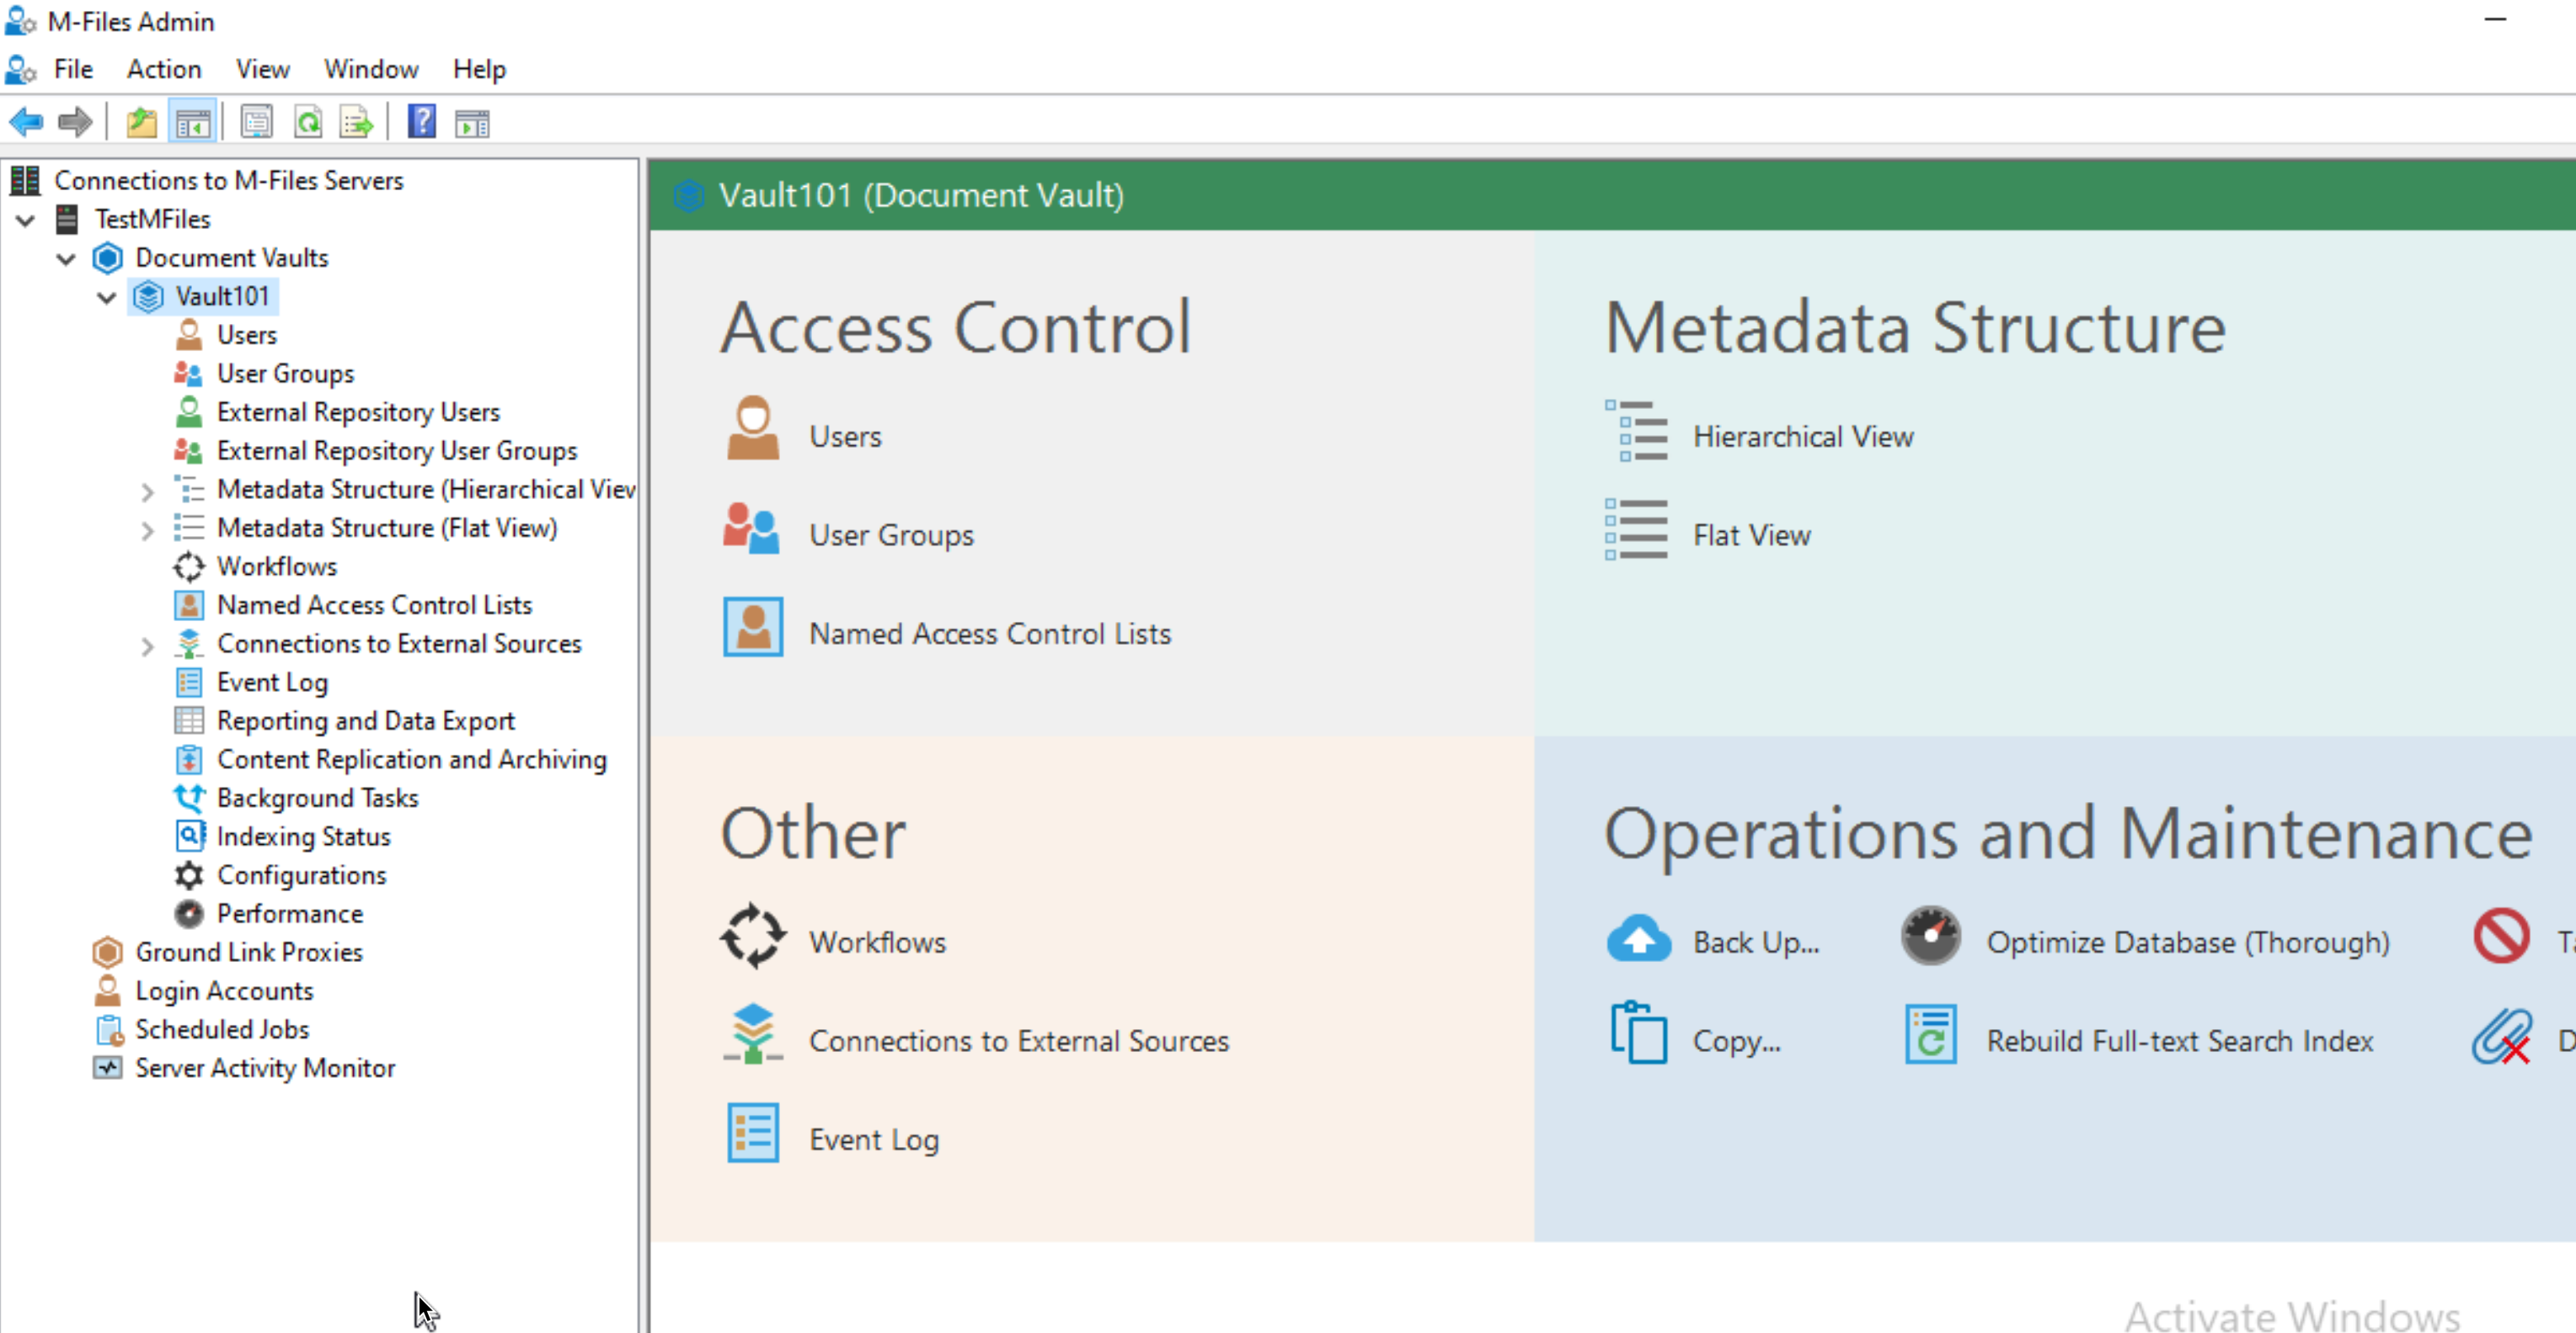This screenshot has width=2576, height=1333.
Task: Select Connections to M-Files Servers root
Action: [x=228, y=180]
